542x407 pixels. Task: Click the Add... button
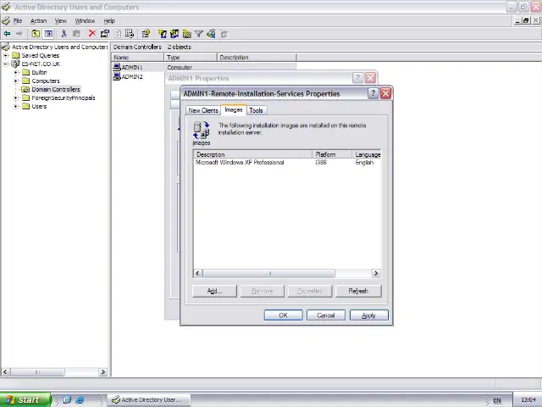pos(214,291)
